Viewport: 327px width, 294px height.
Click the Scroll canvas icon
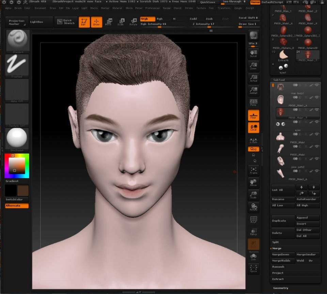[x=253, y=54]
